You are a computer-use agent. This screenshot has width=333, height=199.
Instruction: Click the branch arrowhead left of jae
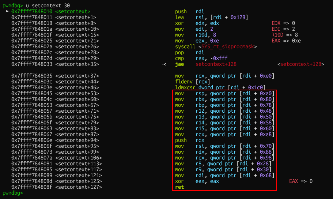(164, 64)
